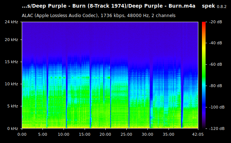Click the '-120 dB' scale label

click(x=217, y=128)
